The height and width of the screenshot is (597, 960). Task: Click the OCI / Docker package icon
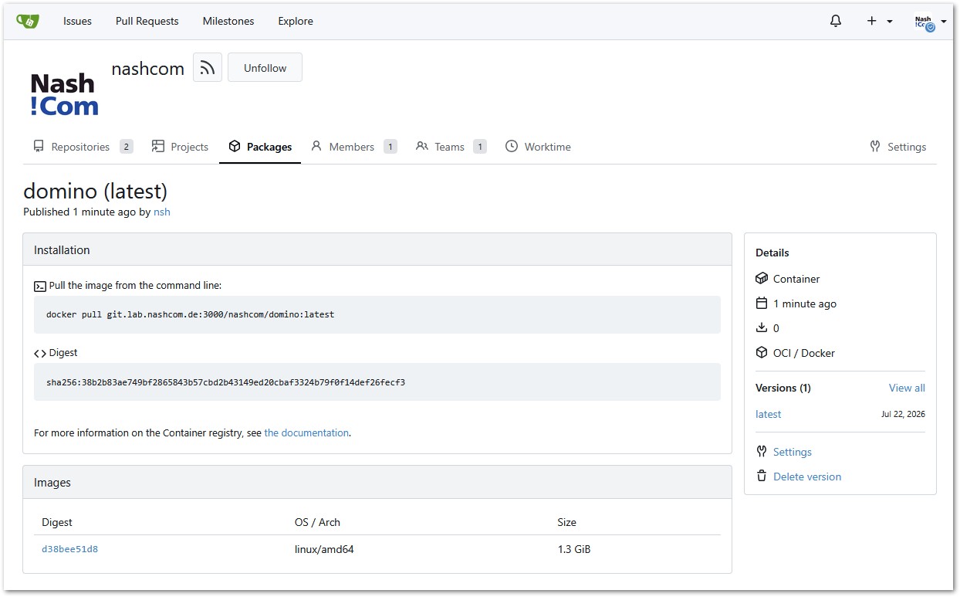click(762, 353)
